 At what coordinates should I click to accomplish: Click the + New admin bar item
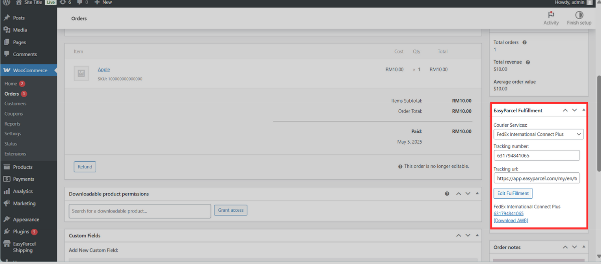[103, 3]
